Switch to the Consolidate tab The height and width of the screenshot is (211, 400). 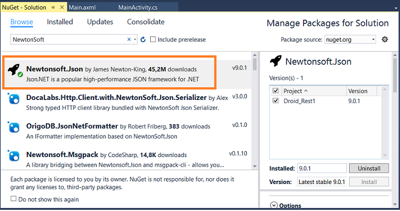pyautogui.click(x=146, y=22)
